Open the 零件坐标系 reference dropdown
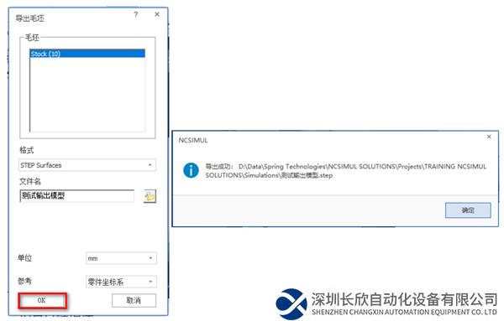The width and height of the screenshot is (504, 321). tap(121, 282)
